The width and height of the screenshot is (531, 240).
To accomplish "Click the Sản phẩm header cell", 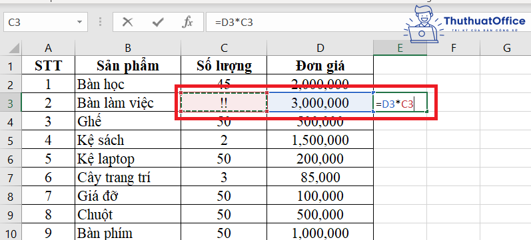I will (128, 65).
